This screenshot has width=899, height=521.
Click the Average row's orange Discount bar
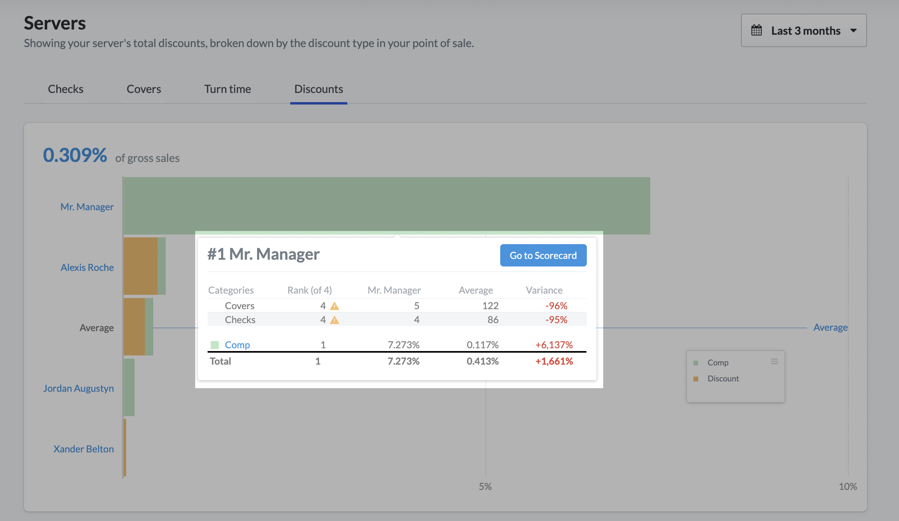(x=134, y=327)
